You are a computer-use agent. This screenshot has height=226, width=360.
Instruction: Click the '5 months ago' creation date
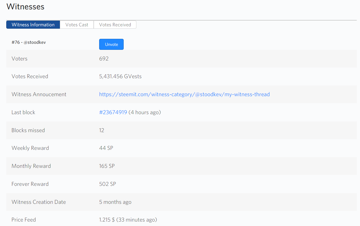(x=115, y=202)
